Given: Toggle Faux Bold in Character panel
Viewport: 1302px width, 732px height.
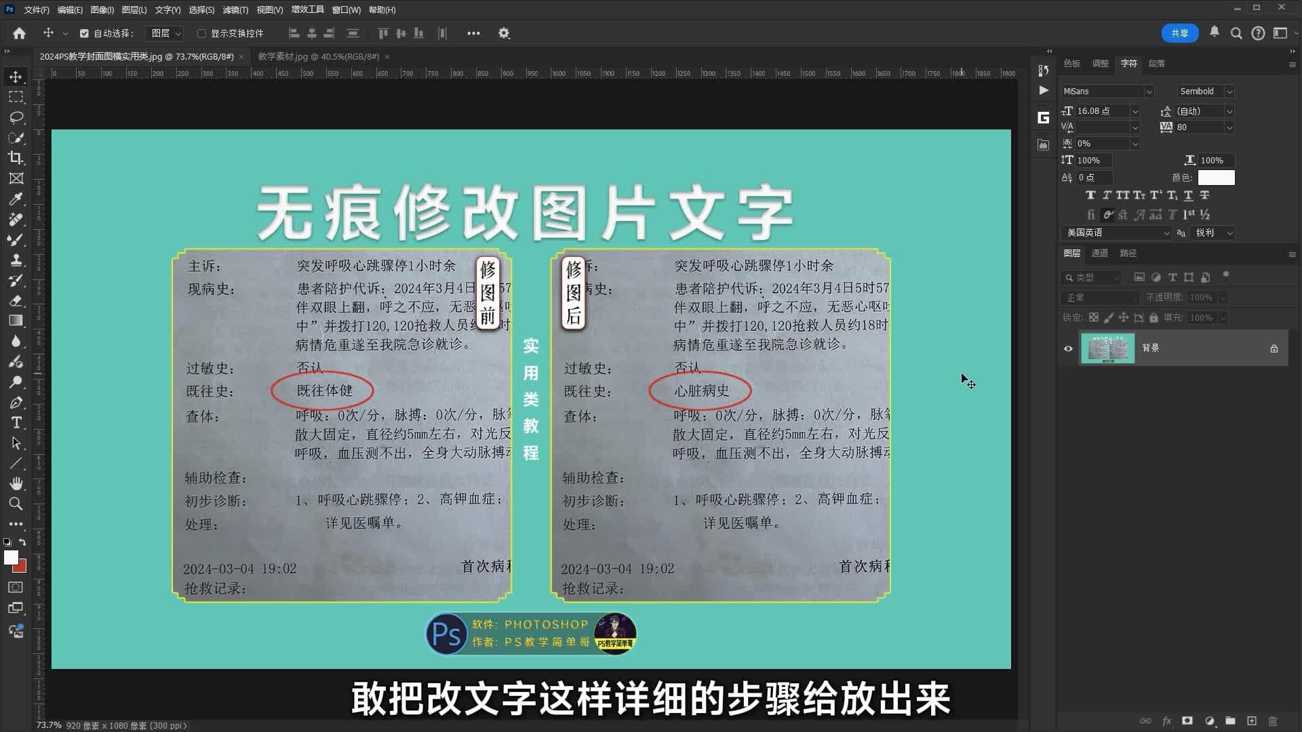Looking at the screenshot, I should [x=1090, y=195].
